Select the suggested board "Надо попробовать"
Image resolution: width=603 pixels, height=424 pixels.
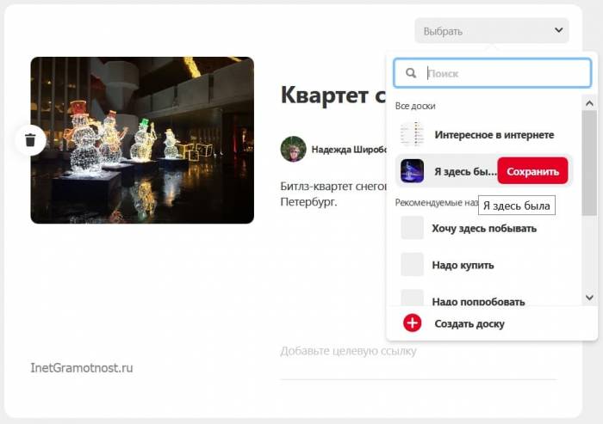pos(478,301)
